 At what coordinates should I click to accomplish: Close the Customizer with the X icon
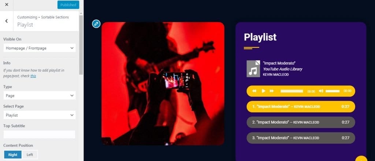[x=7, y=5]
